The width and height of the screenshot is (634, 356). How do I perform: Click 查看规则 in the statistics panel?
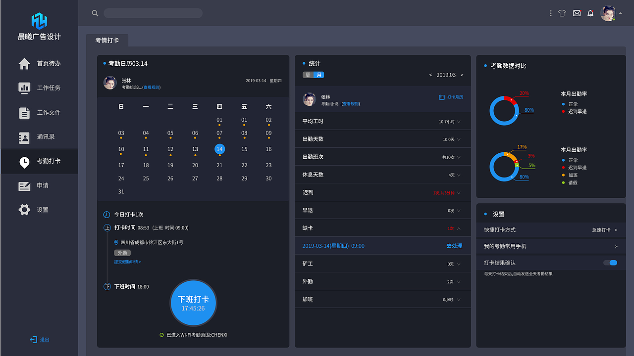tap(351, 104)
